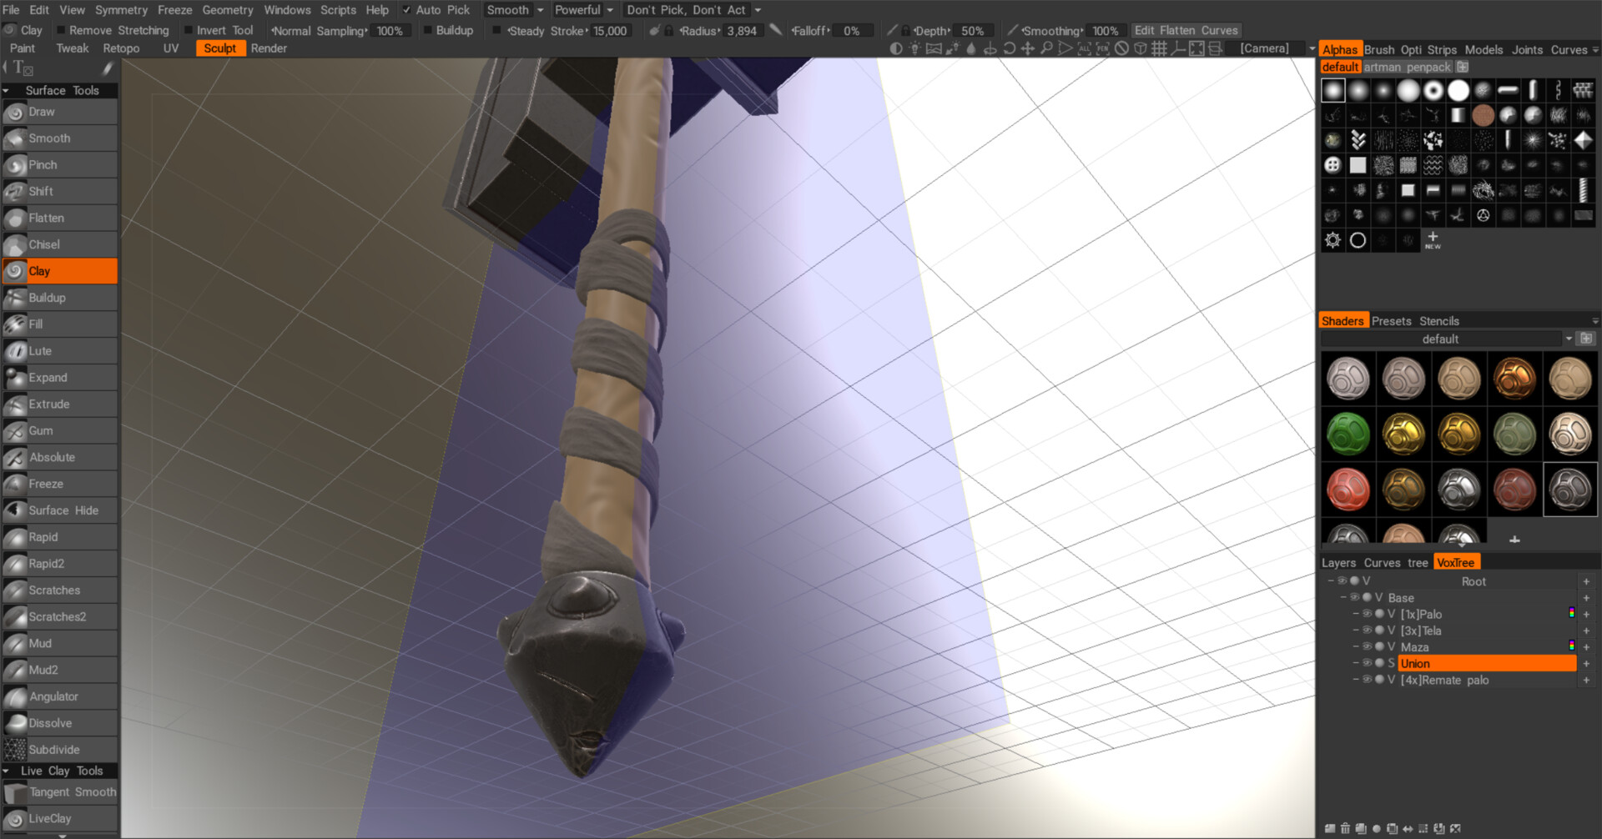The image size is (1602, 839).
Task: Select the Draw sculpt tool
Action: pyautogui.click(x=59, y=112)
